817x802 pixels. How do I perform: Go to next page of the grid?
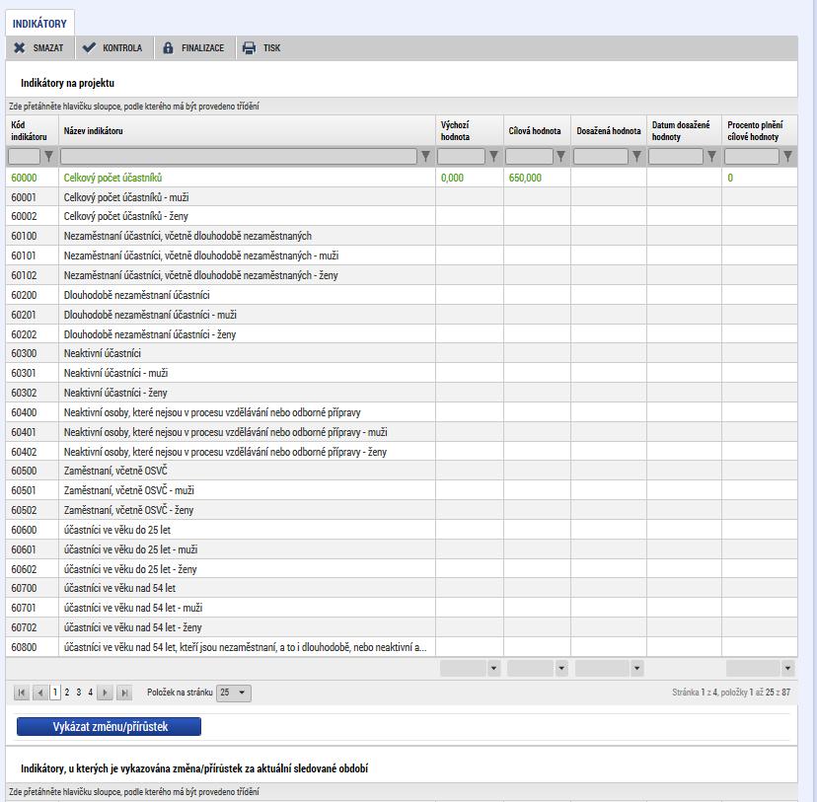click(105, 693)
